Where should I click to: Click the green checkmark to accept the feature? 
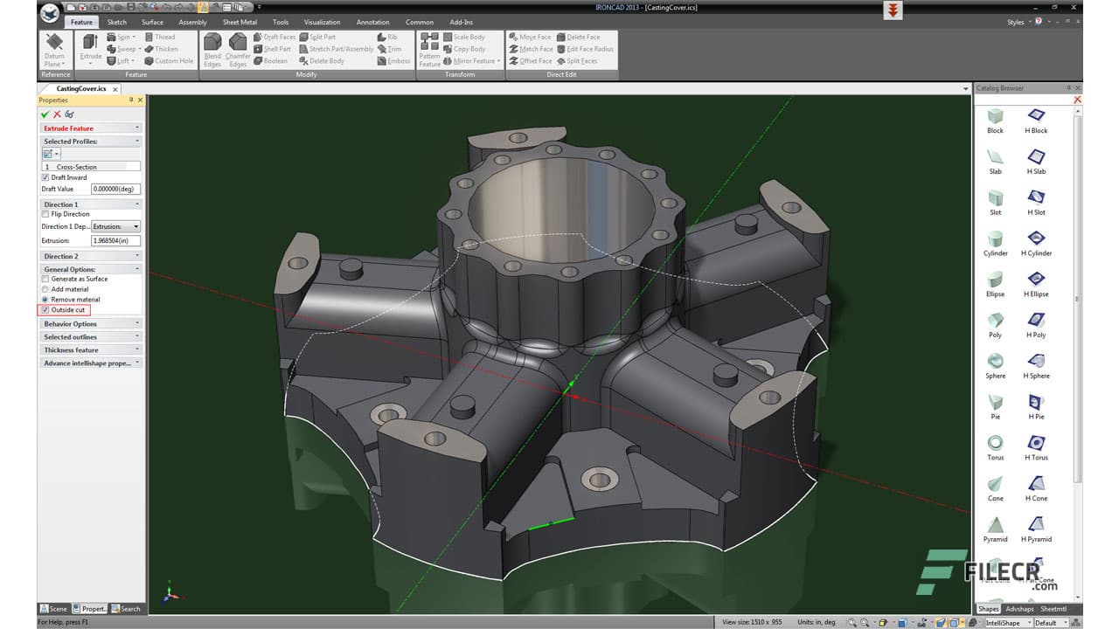coord(44,114)
